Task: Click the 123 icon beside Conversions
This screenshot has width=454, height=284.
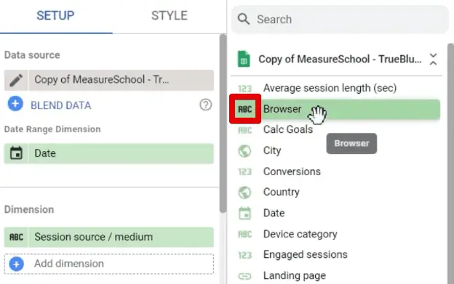Action: (x=245, y=172)
